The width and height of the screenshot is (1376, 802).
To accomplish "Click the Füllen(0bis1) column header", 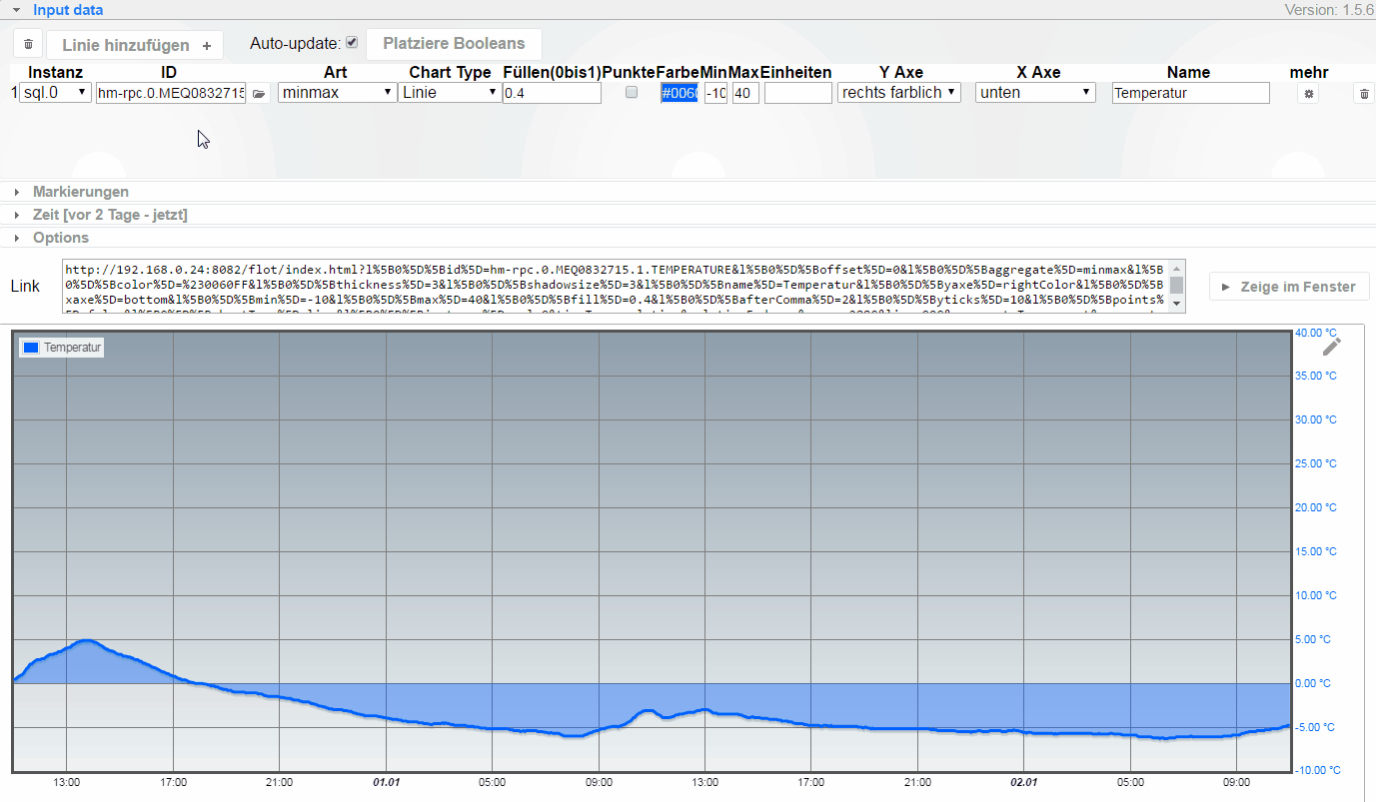I will tap(552, 72).
